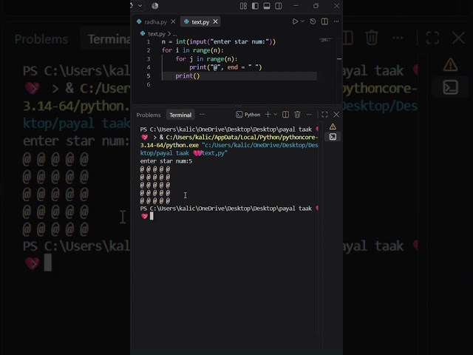Click the 'enter star num:5' terminal output line

point(166,161)
